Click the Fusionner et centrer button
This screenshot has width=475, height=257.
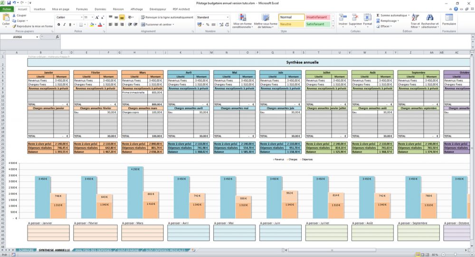click(159, 24)
